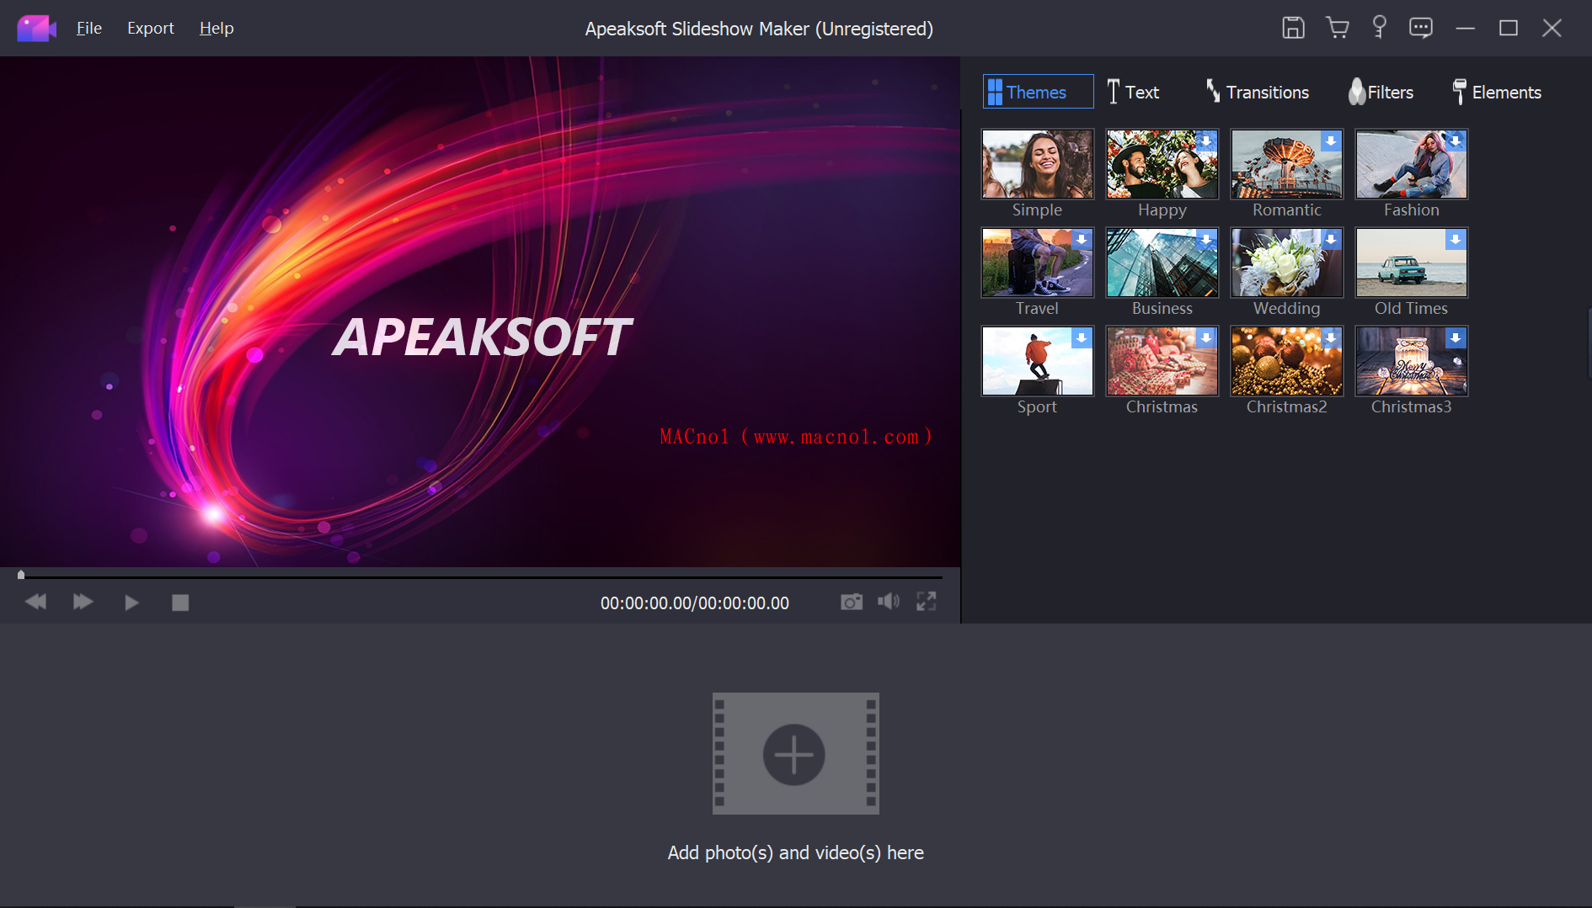Enter fullscreen preview mode
The width and height of the screenshot is (1592, 908).
pyautogui.click(x=927, y=601)
